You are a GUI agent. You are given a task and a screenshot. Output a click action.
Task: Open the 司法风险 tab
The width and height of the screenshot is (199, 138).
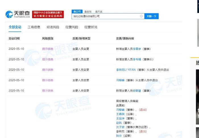coord(53,27)
